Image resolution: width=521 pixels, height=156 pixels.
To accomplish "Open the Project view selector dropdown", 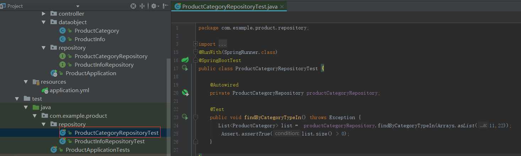I will pyautogui.click(x=78, y=6).
